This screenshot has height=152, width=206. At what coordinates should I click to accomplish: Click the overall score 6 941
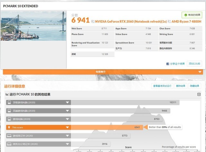pyautogui.click(x=80, y=20)
